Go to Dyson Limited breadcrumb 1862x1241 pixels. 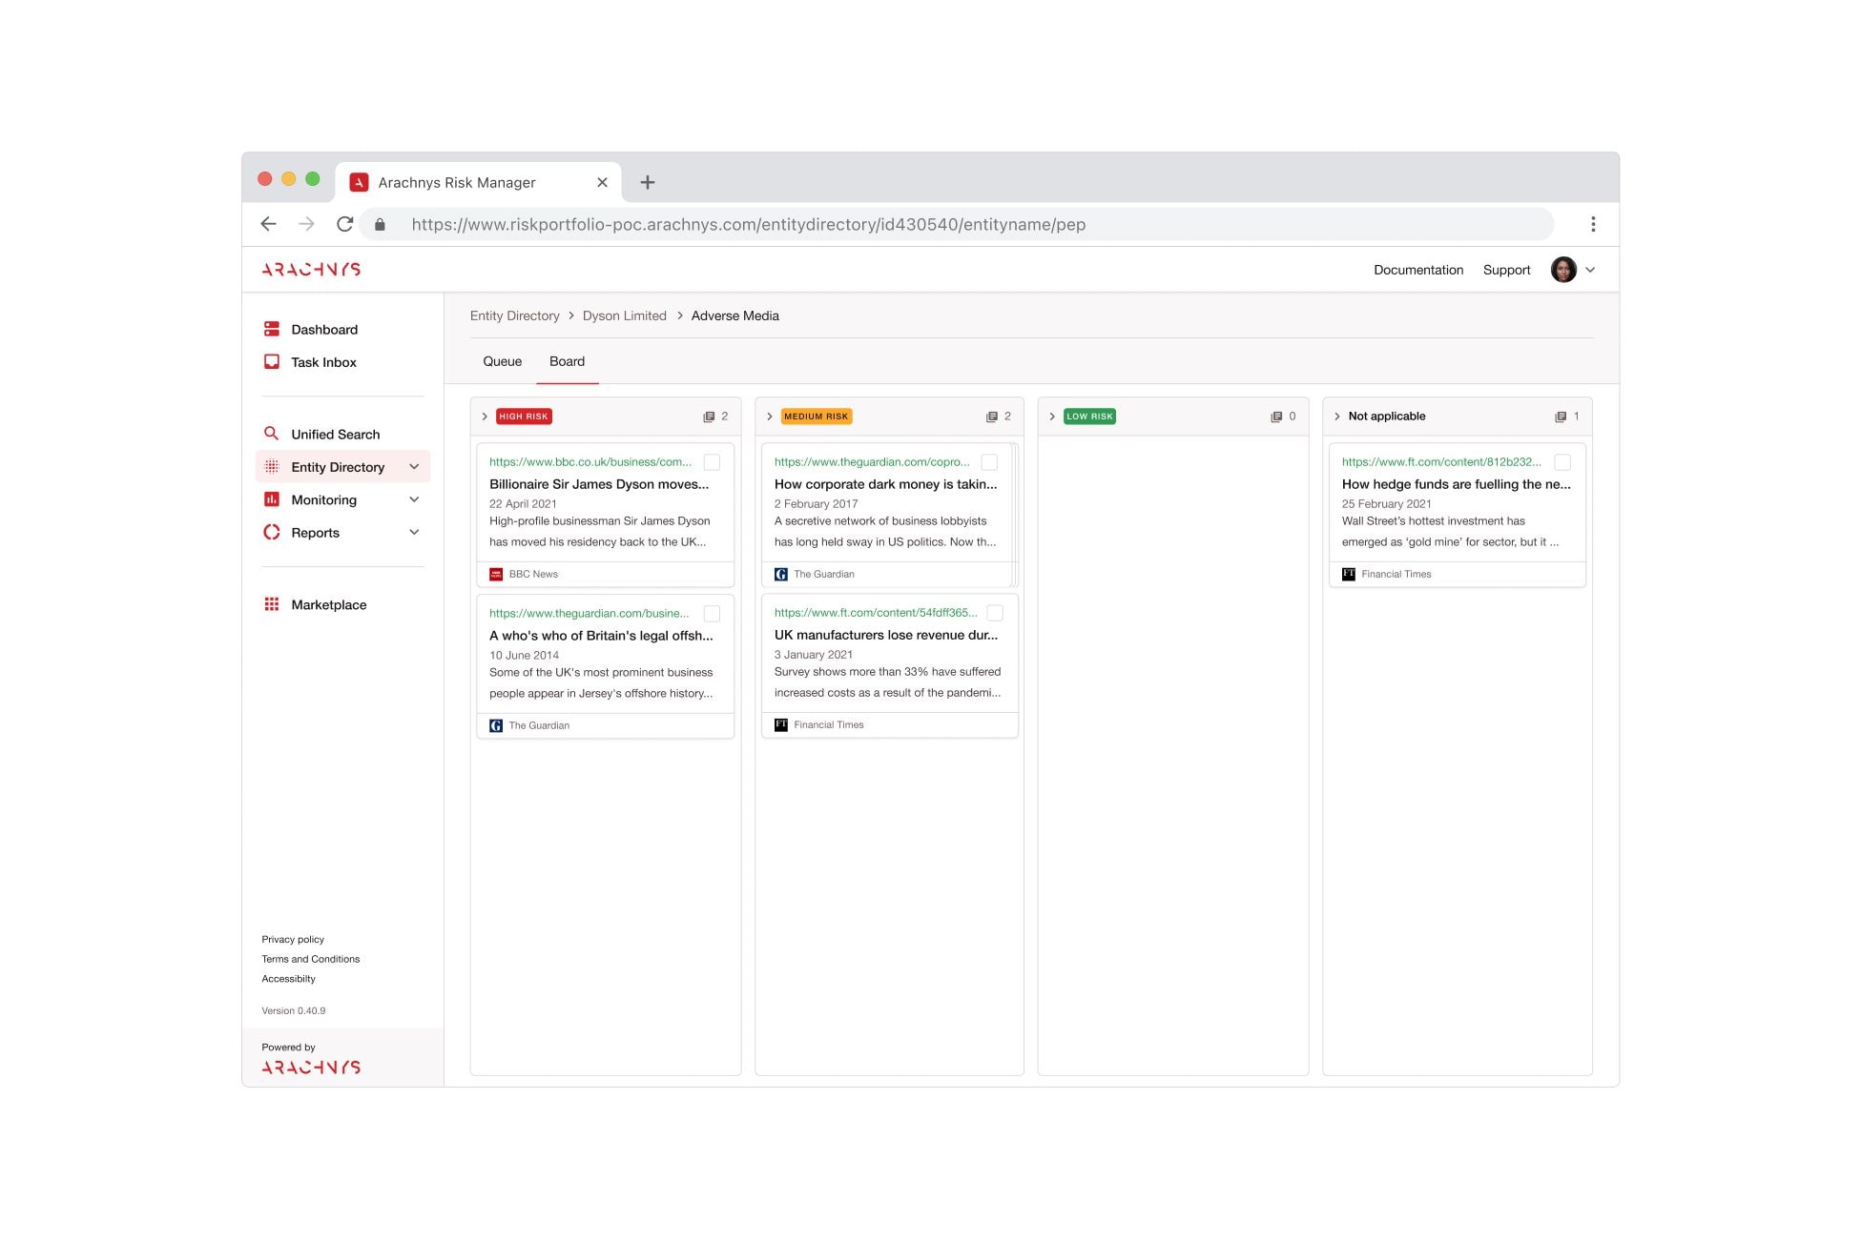click(x=625, y=315)
